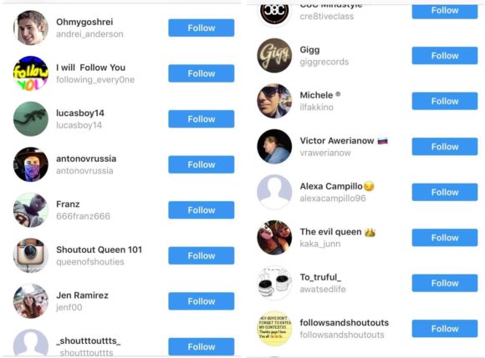Tap the Shoutout Queen 101 camera avatar
Screen dimensions: 485x358
point(31,255)
